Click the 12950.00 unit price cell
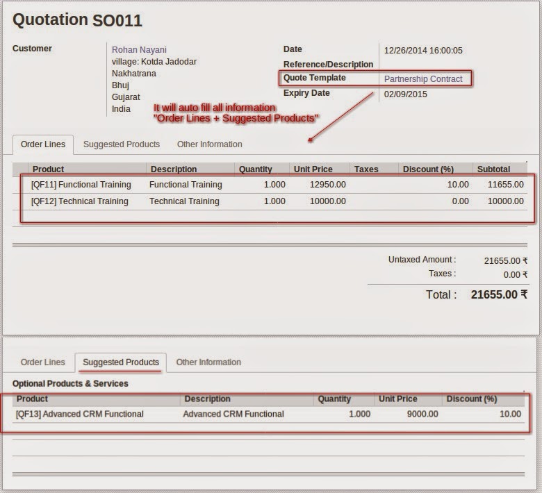This screenshot has width=542, height=493. tap(328, 185)
